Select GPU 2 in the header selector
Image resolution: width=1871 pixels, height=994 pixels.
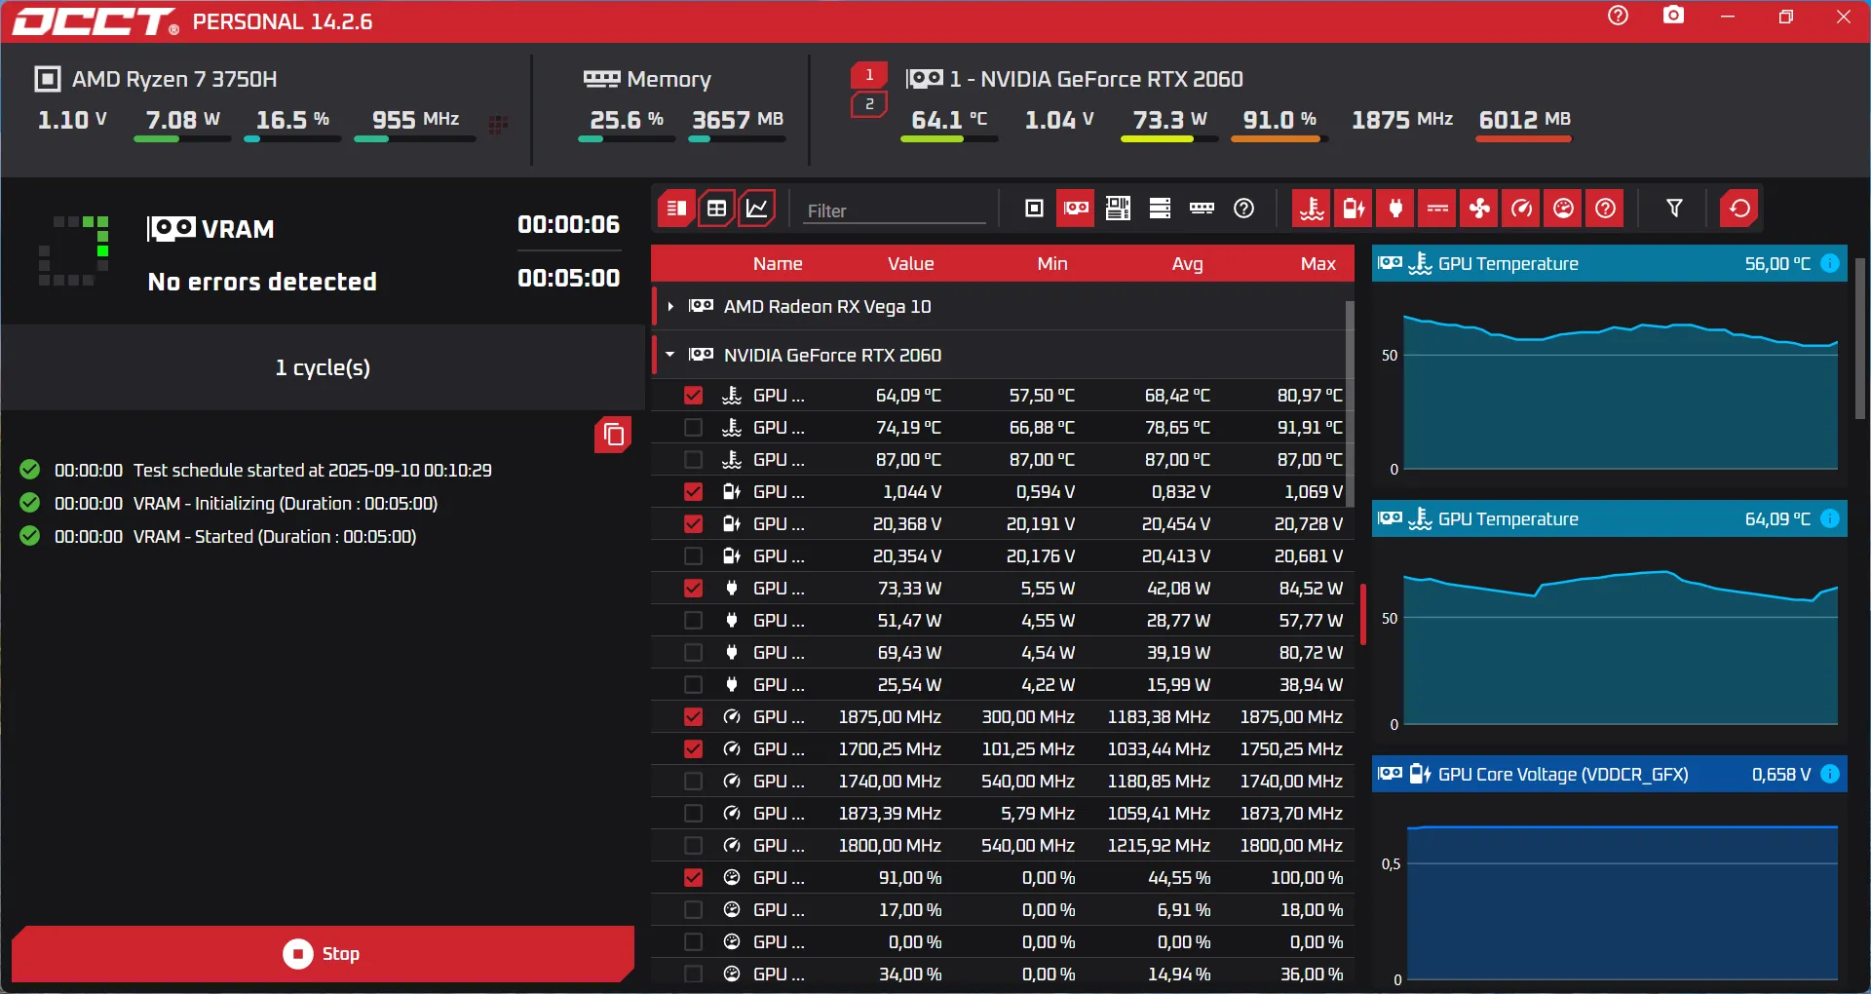point(869,104)
